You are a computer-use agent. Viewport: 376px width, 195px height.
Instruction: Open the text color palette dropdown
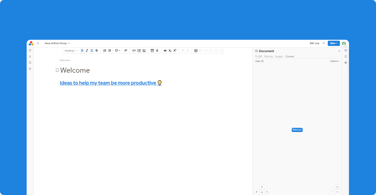click(x=117, y=51)
